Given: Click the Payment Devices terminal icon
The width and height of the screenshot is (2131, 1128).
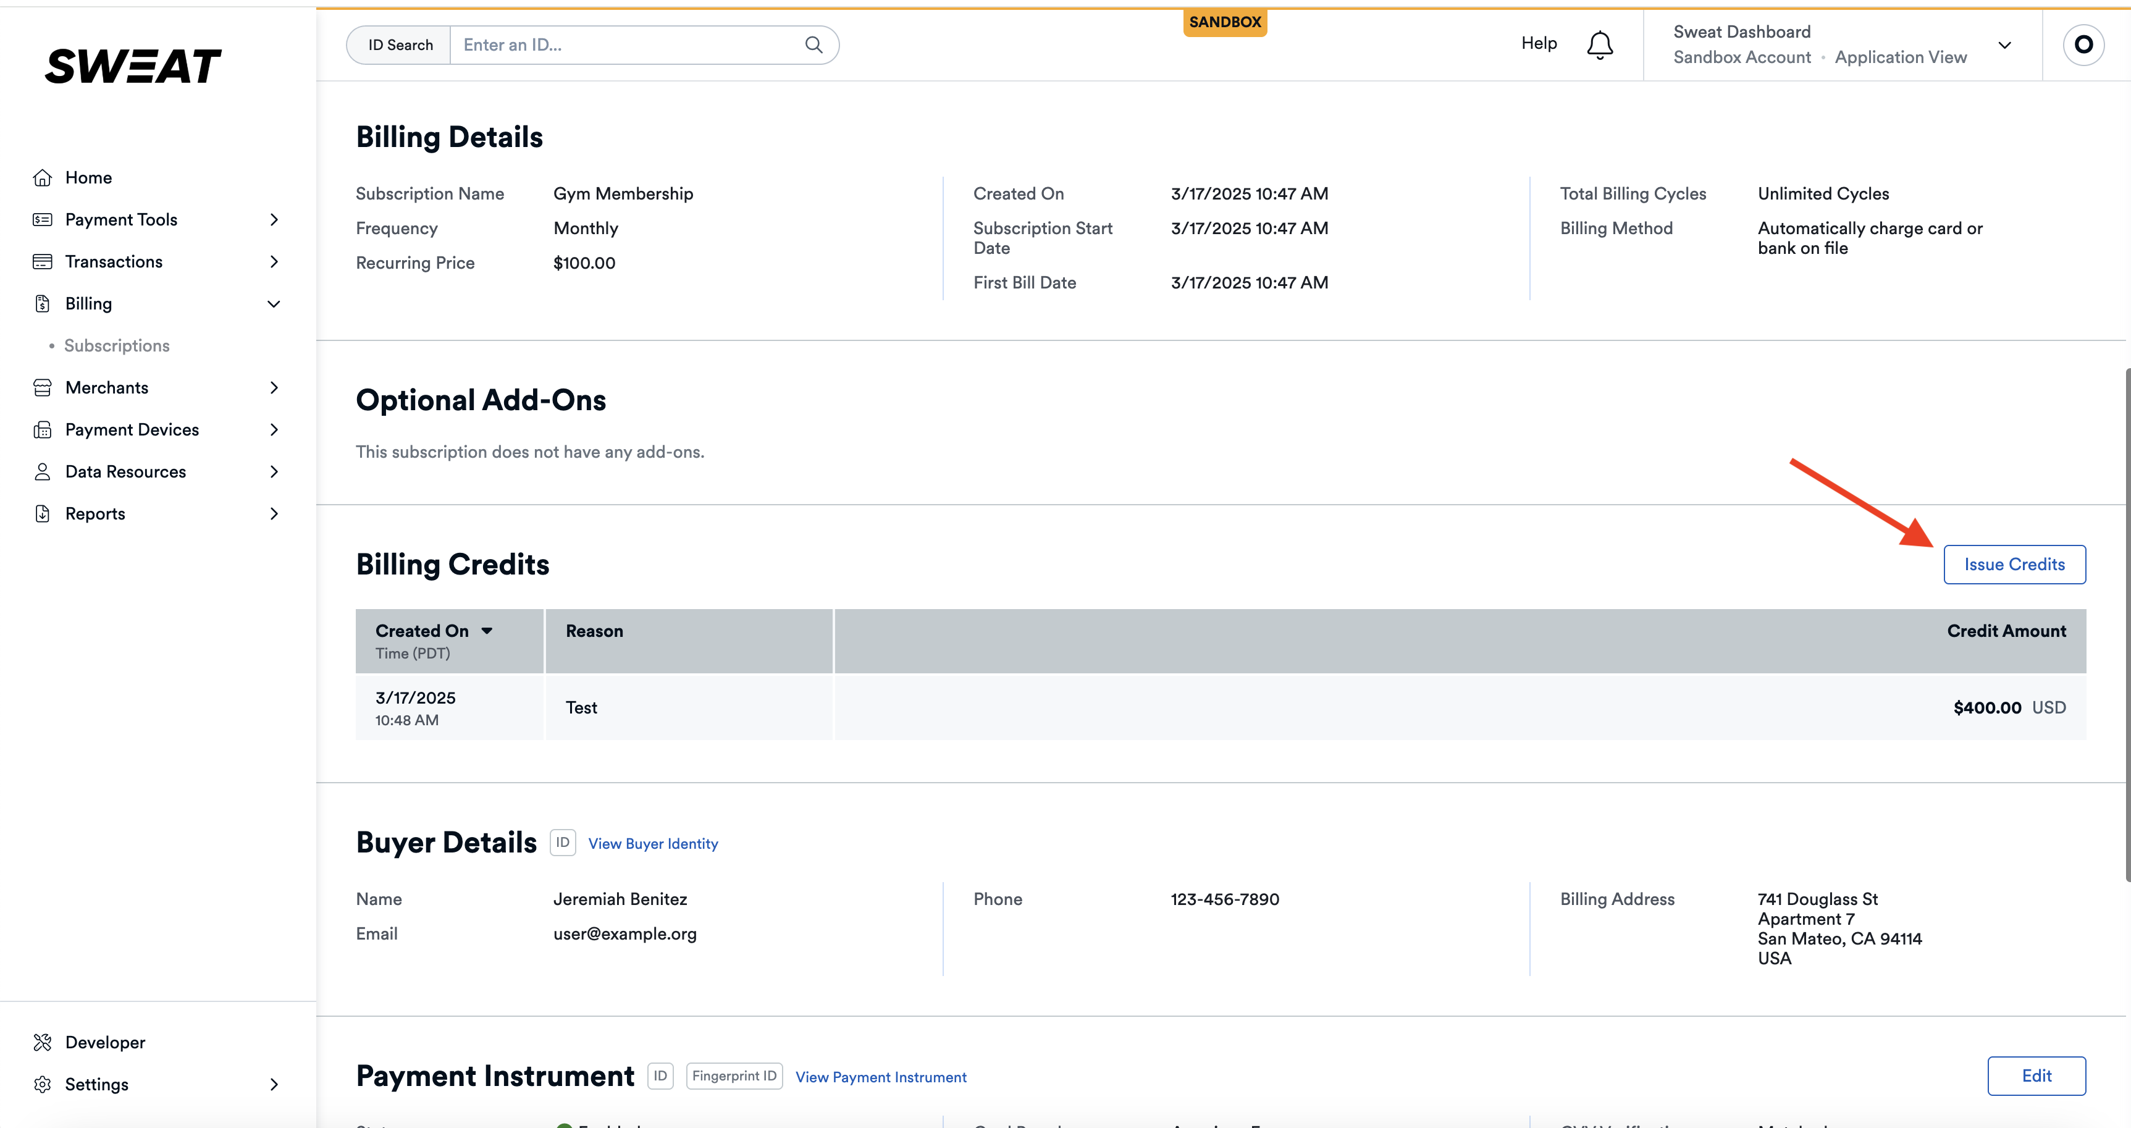Looking at the screenshot, I should point(42,431).
